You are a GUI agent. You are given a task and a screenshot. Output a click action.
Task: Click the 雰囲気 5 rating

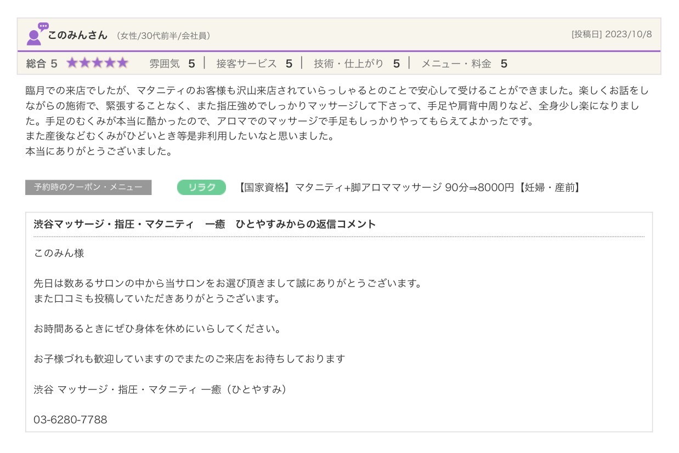tap(172, 64)
